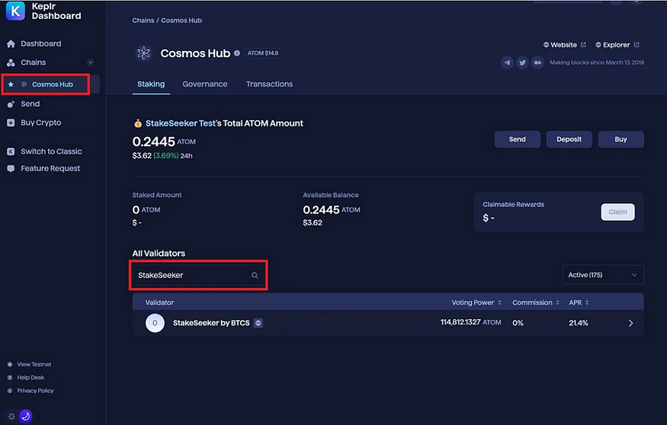Viewport: 667px width, 425px height.
Task: Switch to the Staking tab
Action: (x=151, y=84)
